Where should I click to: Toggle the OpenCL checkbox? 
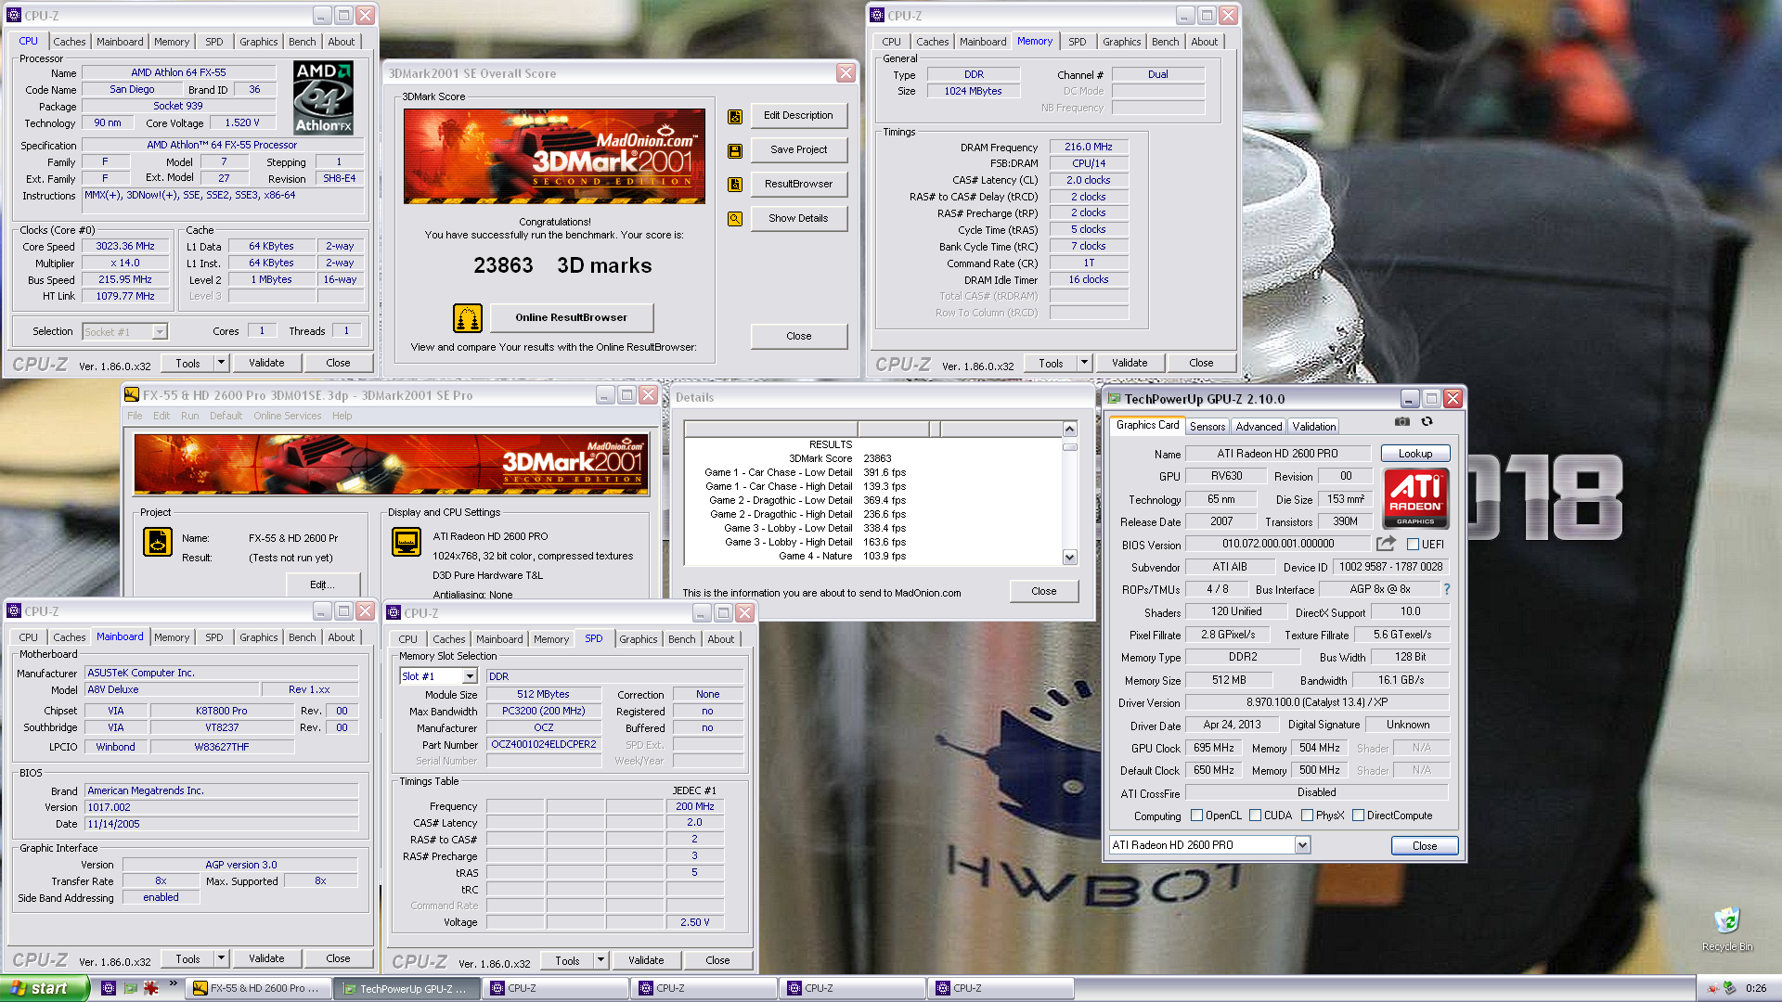(x=1196, y=816)
